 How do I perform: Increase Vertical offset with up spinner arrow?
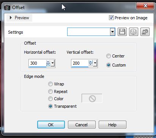pyautogui.click(x=91, y=62)
